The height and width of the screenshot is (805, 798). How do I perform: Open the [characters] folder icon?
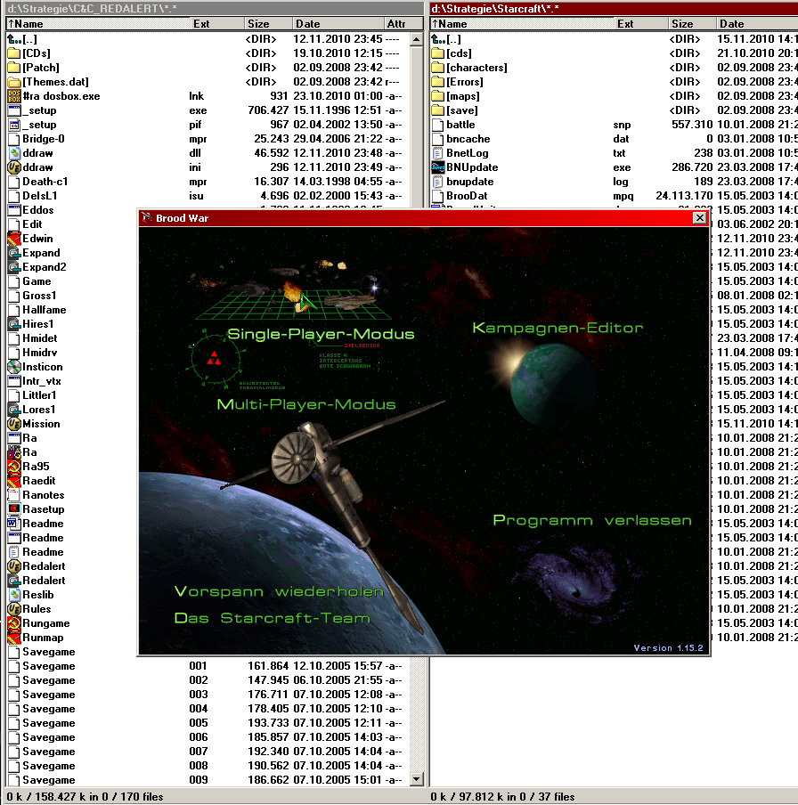pos(437,68)
